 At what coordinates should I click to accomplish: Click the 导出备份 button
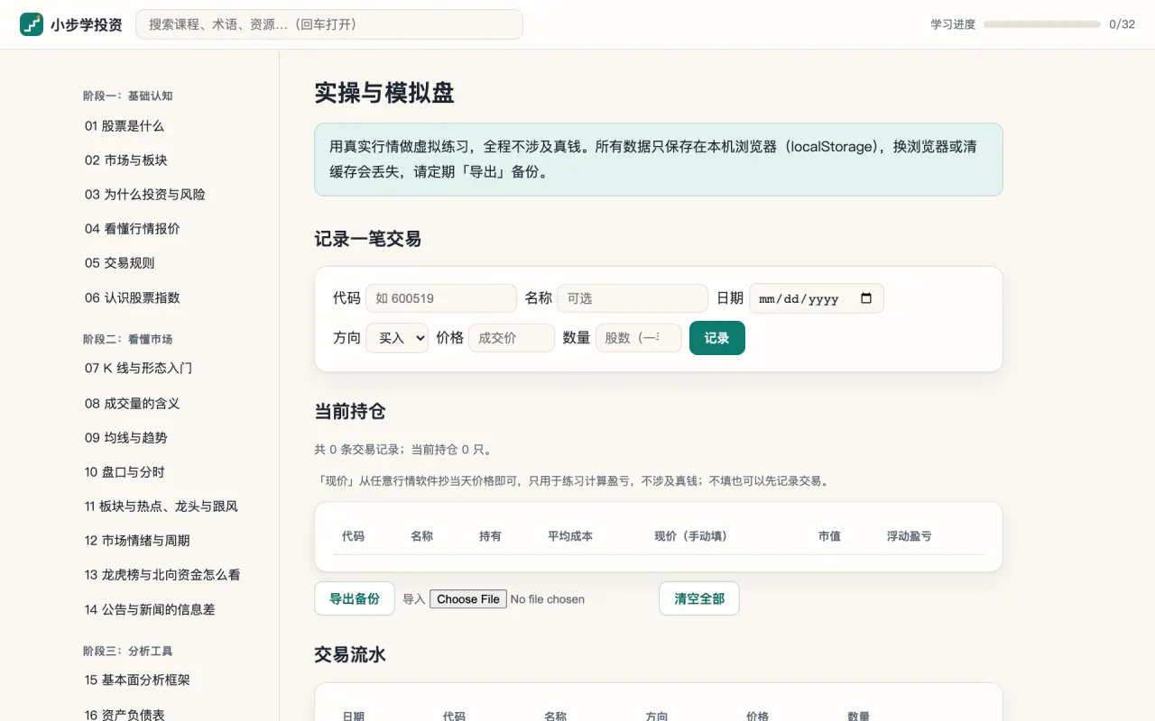coord(355,598)
